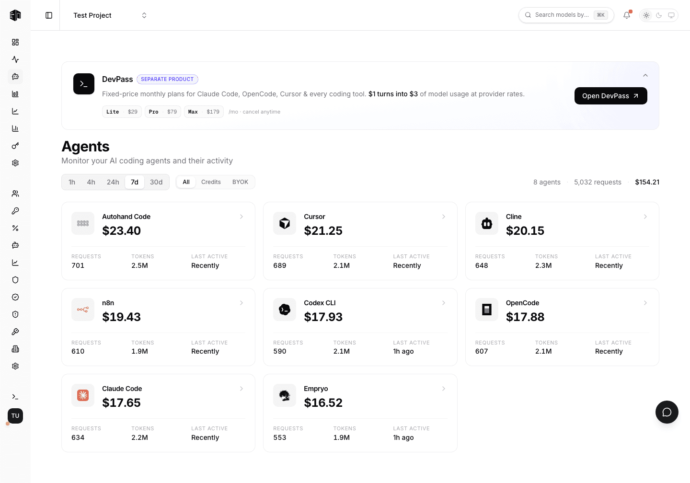Open the notifications bell

[627, 15]
